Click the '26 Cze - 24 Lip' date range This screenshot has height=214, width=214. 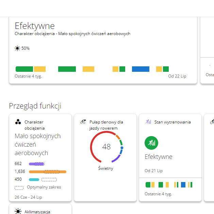(28, 197)
